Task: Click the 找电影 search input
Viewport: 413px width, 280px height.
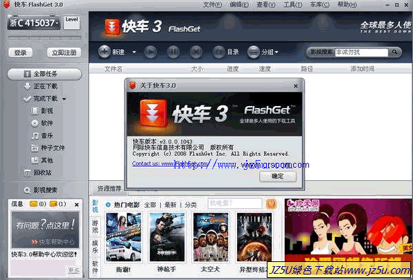Action: click(235, 204)
